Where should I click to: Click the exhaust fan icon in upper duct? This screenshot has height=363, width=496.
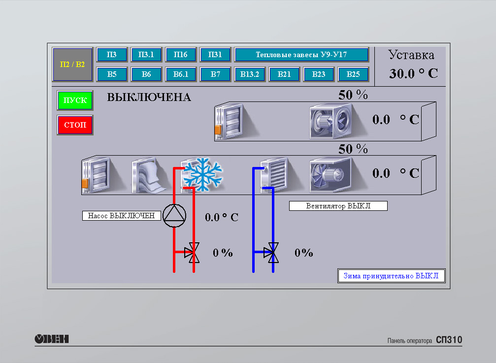point(331,121)
